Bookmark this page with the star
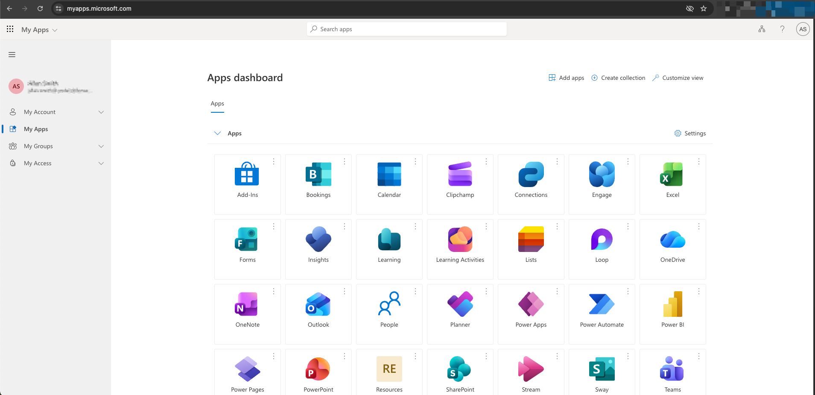Screen dimensions: 815x395 (x=704, y=9)
